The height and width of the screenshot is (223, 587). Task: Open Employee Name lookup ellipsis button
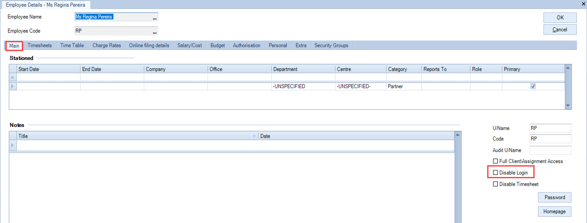[x=155, y=18]
